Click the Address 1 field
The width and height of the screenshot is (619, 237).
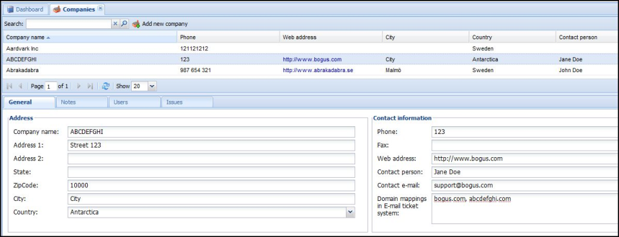click(211, 146)
